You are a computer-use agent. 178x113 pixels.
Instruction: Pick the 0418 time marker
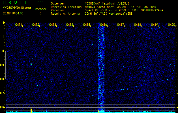click(x=138, y=25)
